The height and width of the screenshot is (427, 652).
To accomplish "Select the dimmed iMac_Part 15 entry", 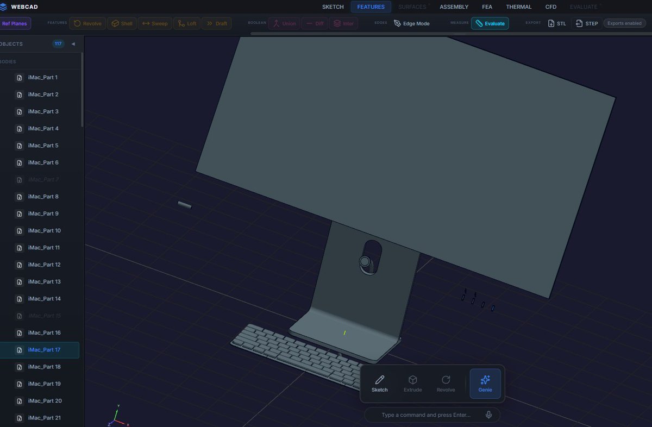I will (x=40, y=316).
